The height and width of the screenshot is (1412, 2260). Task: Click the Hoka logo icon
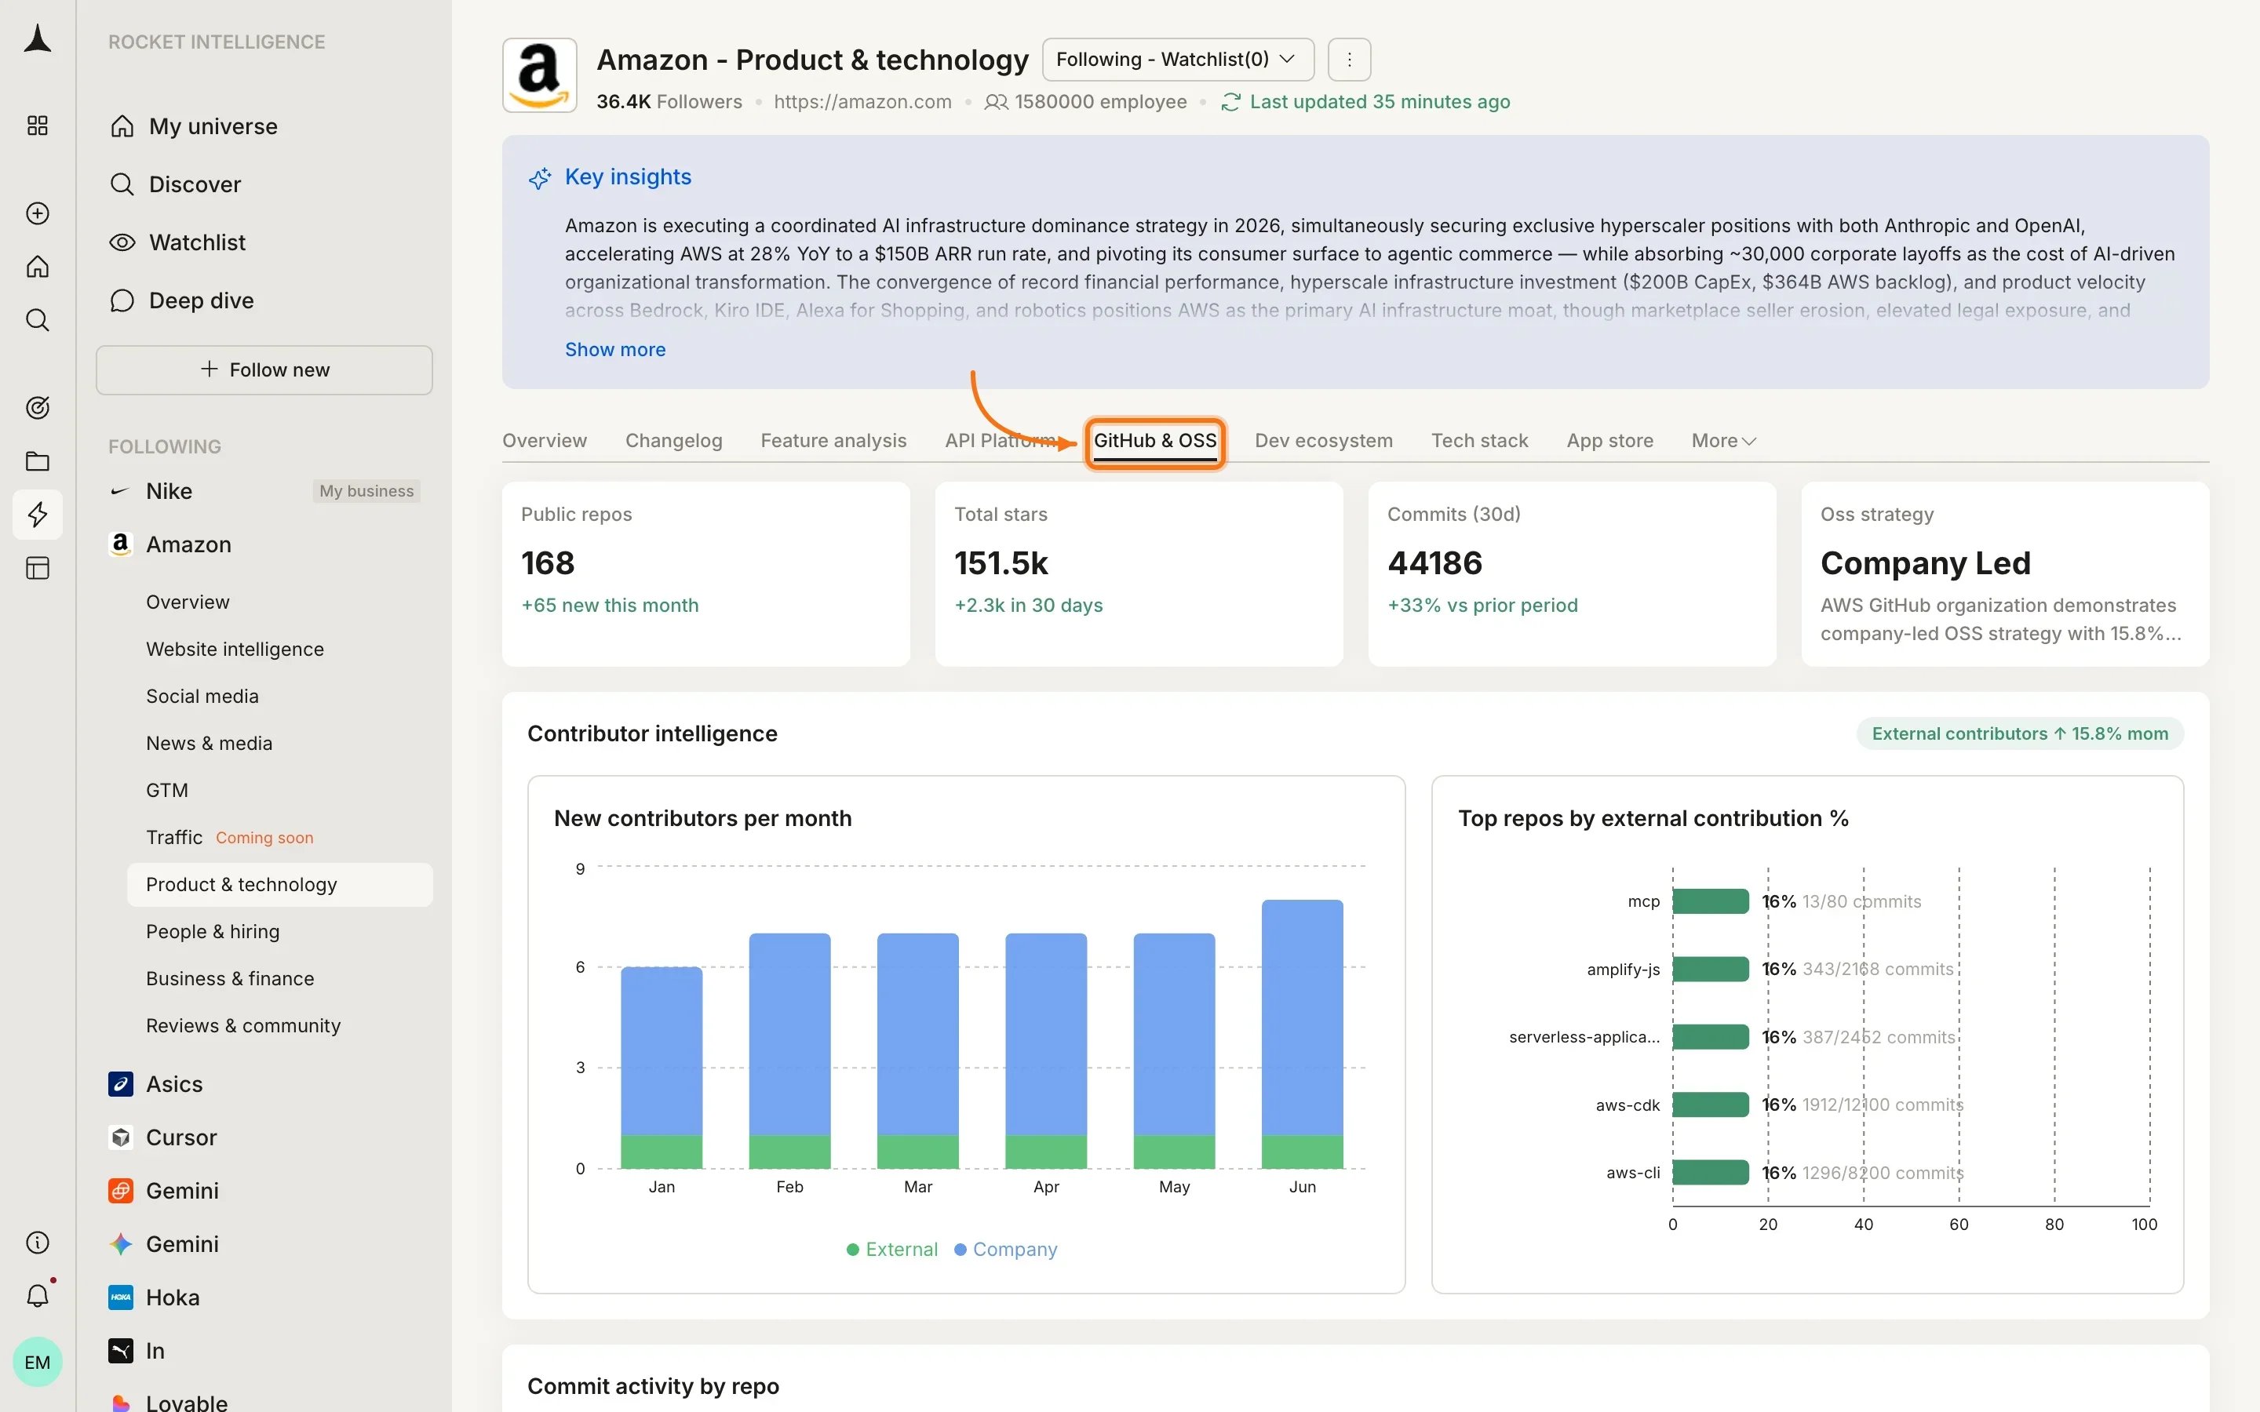(121, 1297)
